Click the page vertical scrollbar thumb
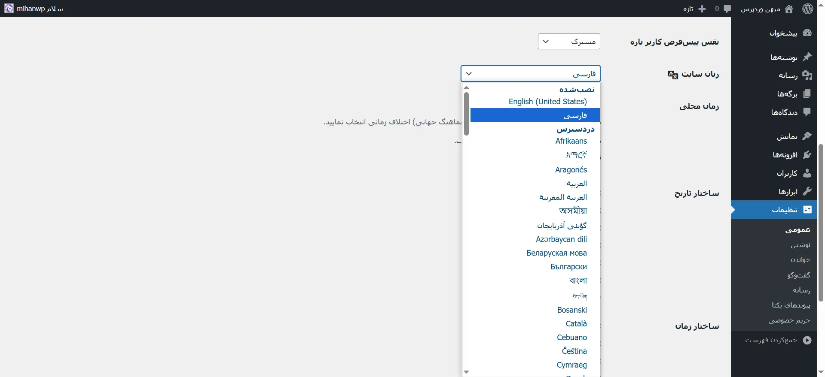Screen dimensions: 825x377 [821, 223]
